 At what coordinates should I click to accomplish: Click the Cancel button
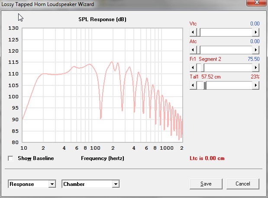pos(243,184)
